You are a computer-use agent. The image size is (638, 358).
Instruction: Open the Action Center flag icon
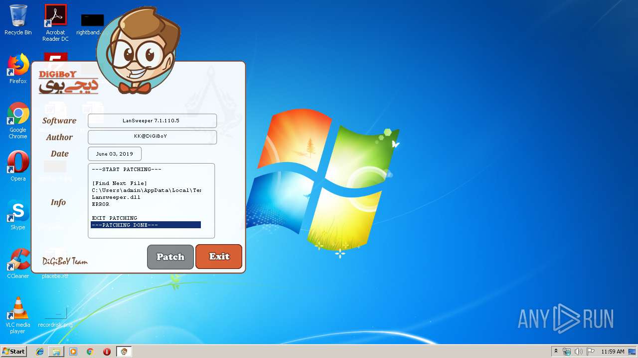pos(591,352)
